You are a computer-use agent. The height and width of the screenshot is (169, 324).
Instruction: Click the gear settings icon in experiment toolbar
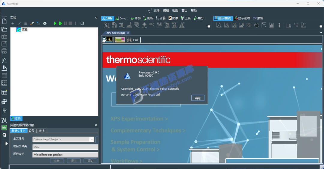click(45, 24)
